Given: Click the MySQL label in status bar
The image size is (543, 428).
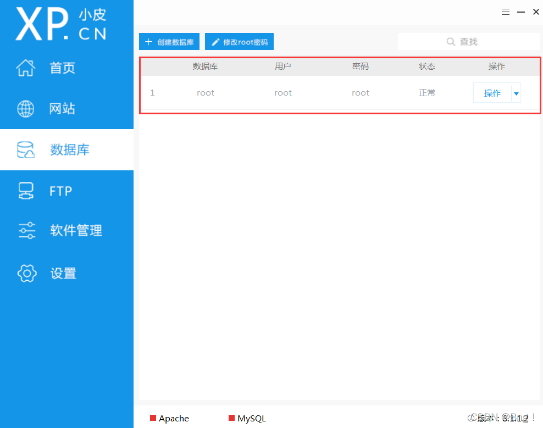Looking at the screenshot, I should coord(252,418).
